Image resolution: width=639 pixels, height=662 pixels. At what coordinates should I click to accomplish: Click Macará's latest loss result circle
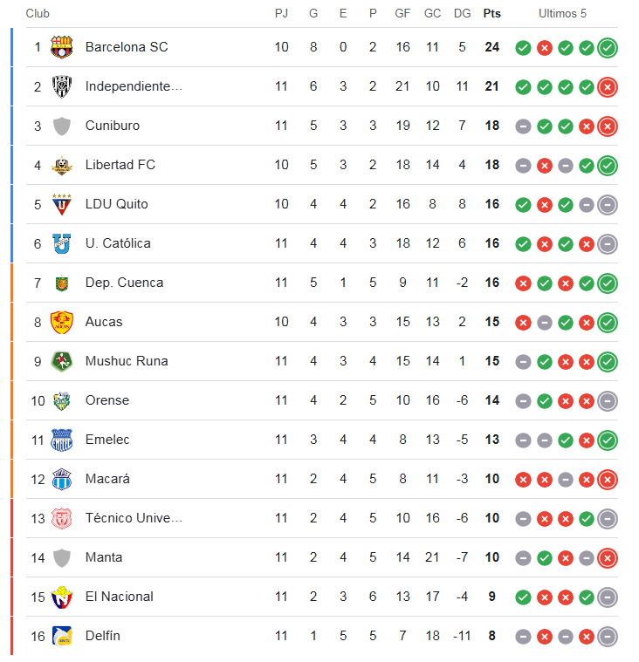tap(608, 480)
